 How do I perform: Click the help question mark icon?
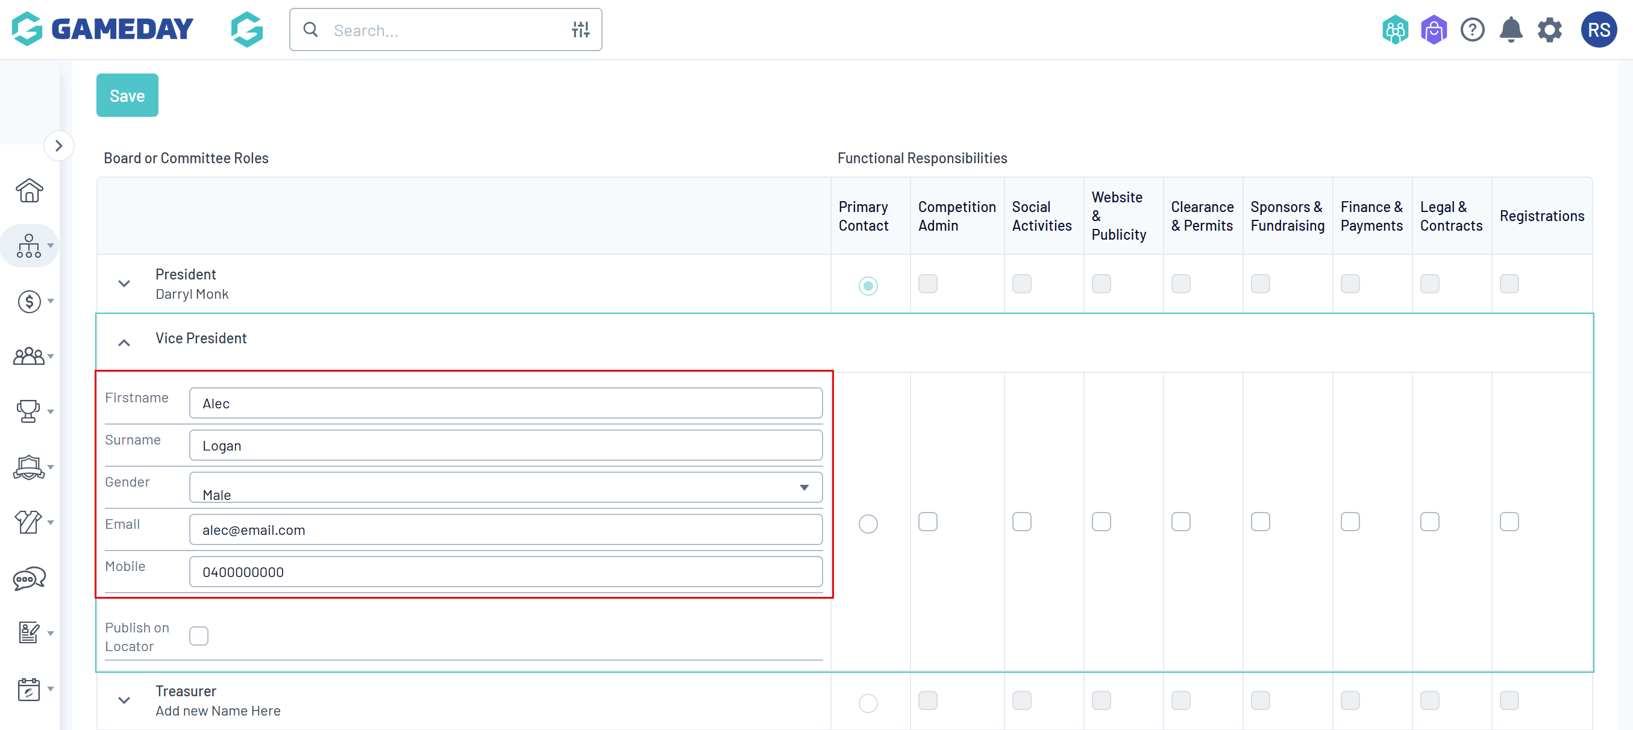pyautogui.click(x=1472, y=30)
